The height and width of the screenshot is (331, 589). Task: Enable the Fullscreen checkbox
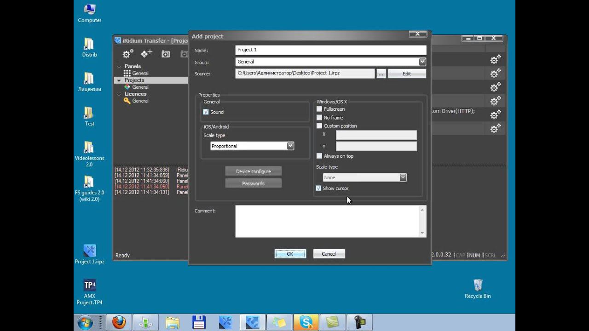pos(319,109)
